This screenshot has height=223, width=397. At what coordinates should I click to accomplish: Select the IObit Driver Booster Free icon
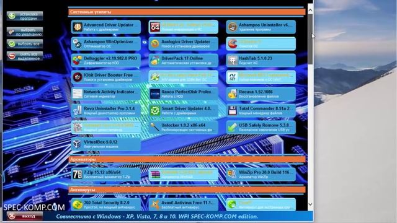click(x=78, y=77)
